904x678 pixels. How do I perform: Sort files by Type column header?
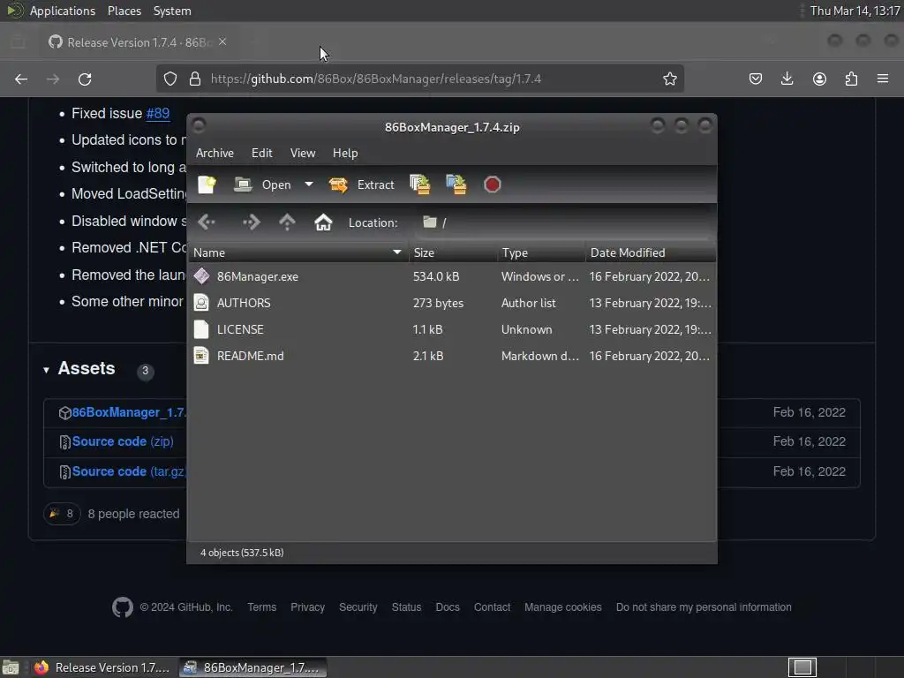[x=541, y=252]
